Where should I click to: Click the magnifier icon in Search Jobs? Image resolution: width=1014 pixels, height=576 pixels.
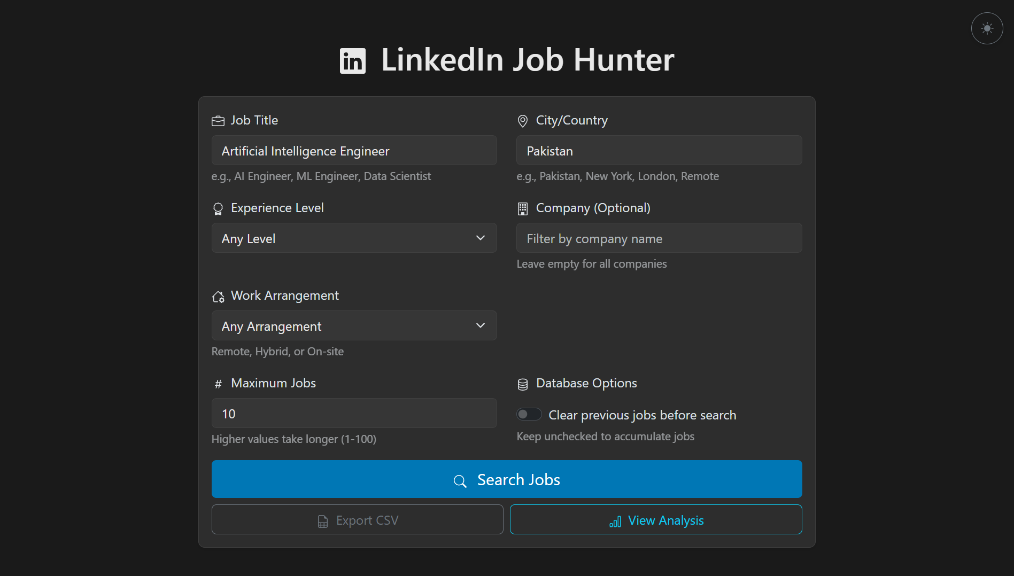click(x=460, y=480)
